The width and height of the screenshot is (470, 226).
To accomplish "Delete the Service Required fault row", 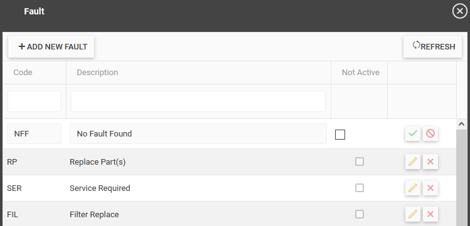I will [430, 188].
